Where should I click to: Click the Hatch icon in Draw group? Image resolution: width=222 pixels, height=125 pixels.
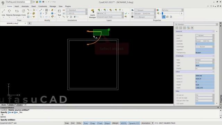tap(28, 17)
